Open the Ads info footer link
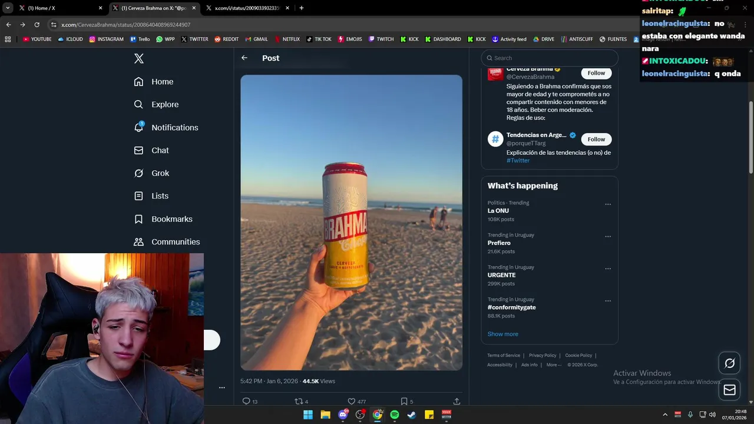Screen dimensions: 754x424 (x=530, y=365)
